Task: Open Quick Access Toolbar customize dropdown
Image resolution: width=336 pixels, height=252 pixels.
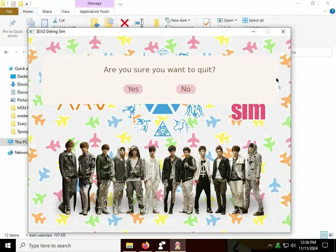Action: pyautogui.click(x=27, y=4)
